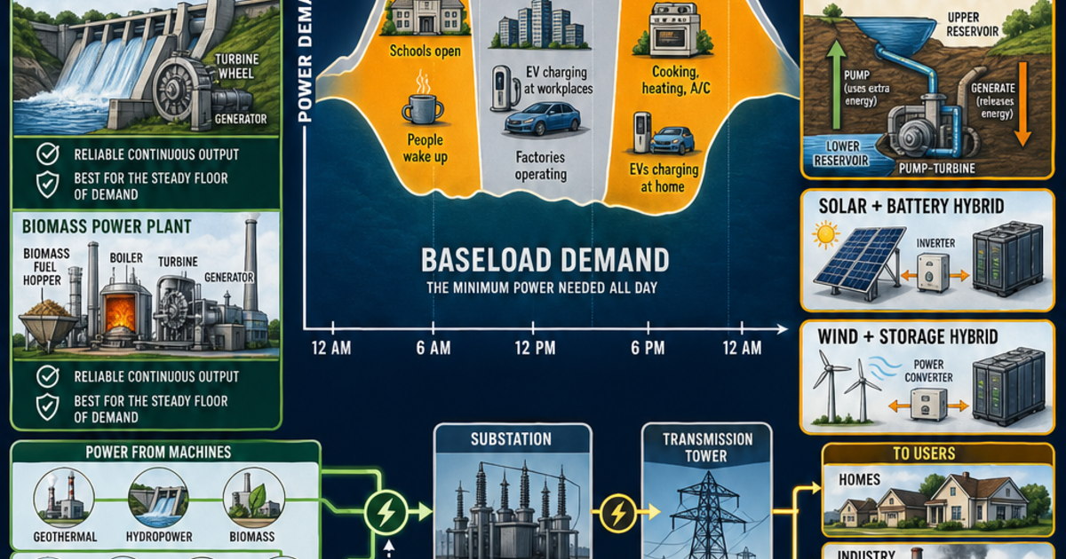Viewport: 1066px width, 559px height.
Task: Click the HYDROPOWER caption
Action: pos(158,537)
